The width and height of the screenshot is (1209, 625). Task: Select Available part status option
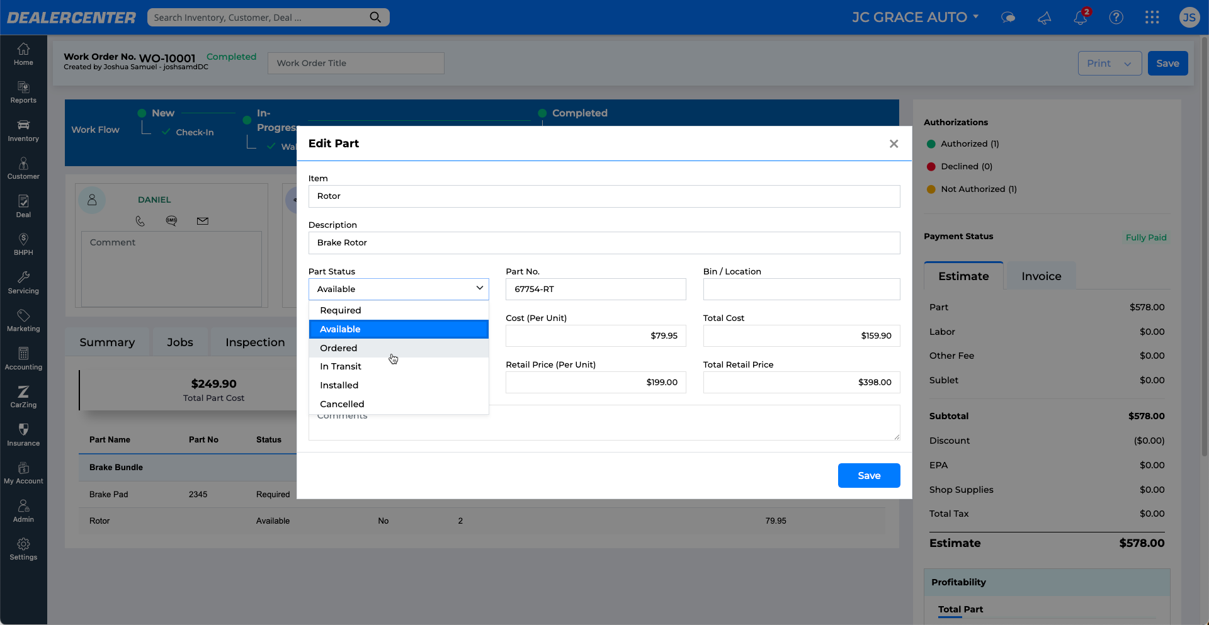pyautogui.click(x=399, y=329)
